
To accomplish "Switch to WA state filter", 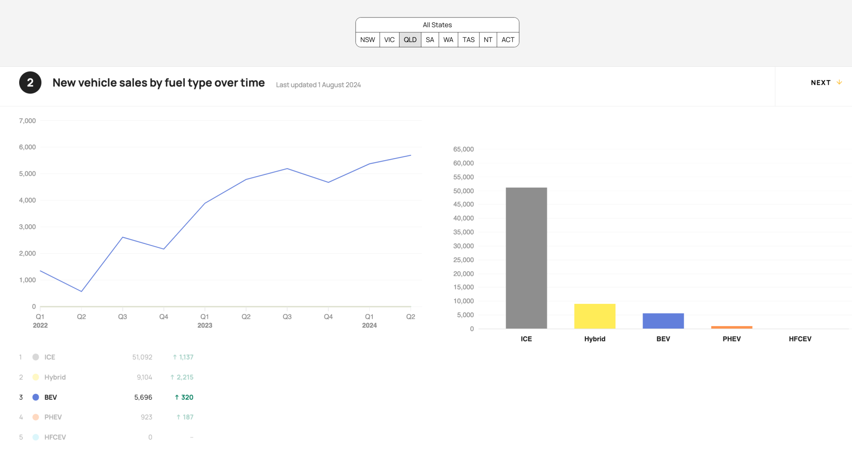I will click(448, 40).
